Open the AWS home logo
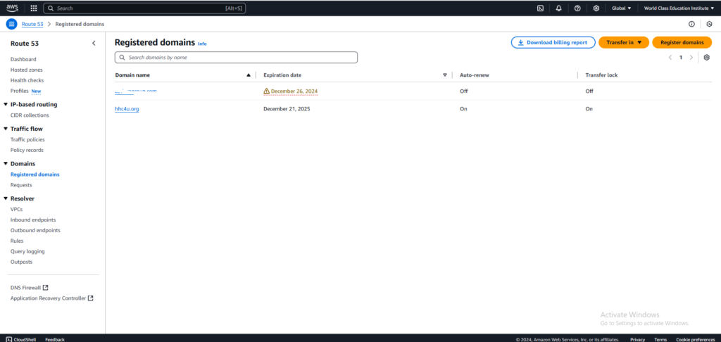721x342 pixels. [12, 8]
